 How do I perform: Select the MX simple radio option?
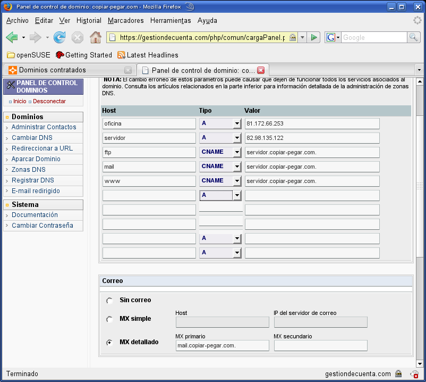coord(109,319)
